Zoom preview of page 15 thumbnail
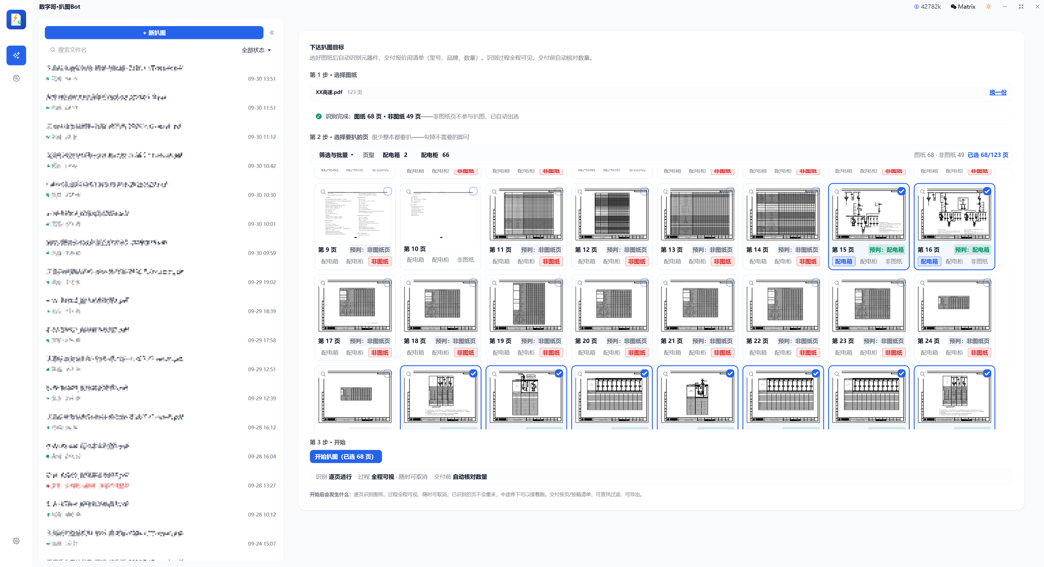 837,192
